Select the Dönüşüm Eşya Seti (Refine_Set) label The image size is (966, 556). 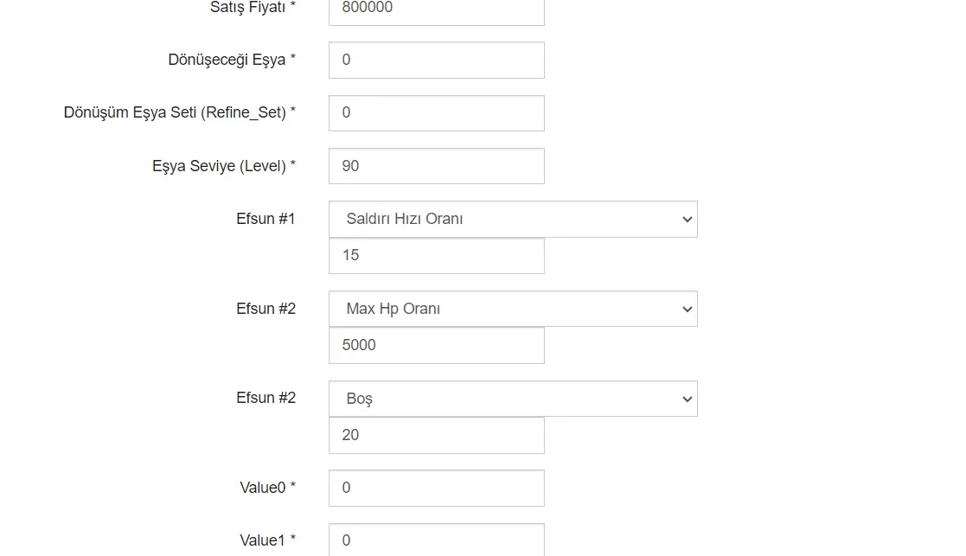[179, 112]
